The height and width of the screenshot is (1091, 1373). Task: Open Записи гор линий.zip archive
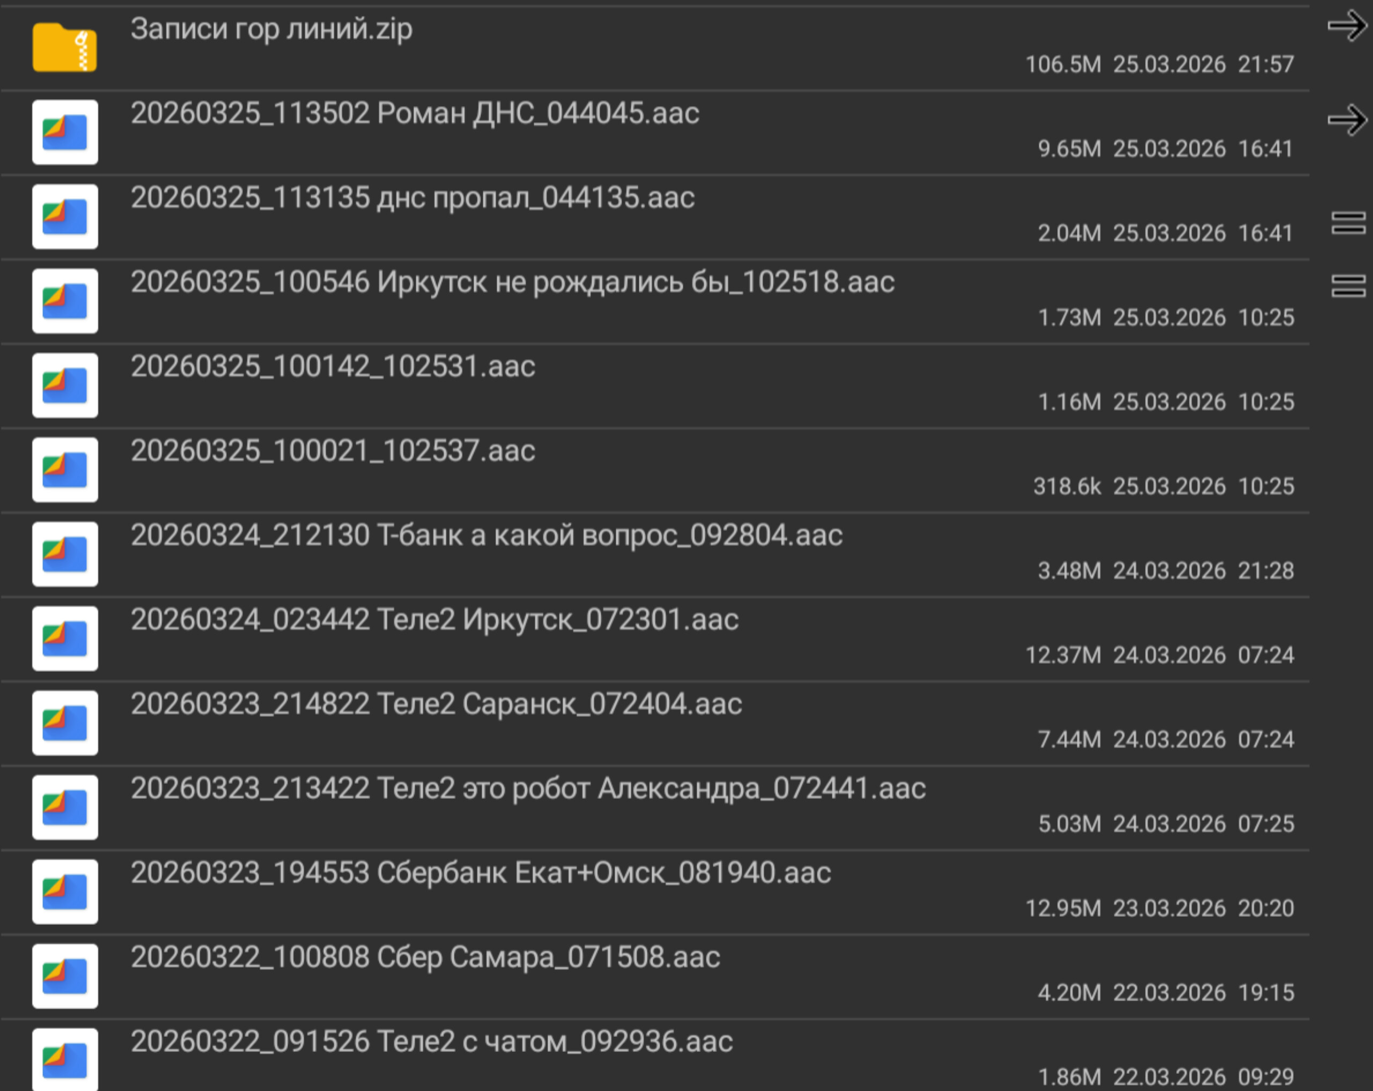coord(271,29)
